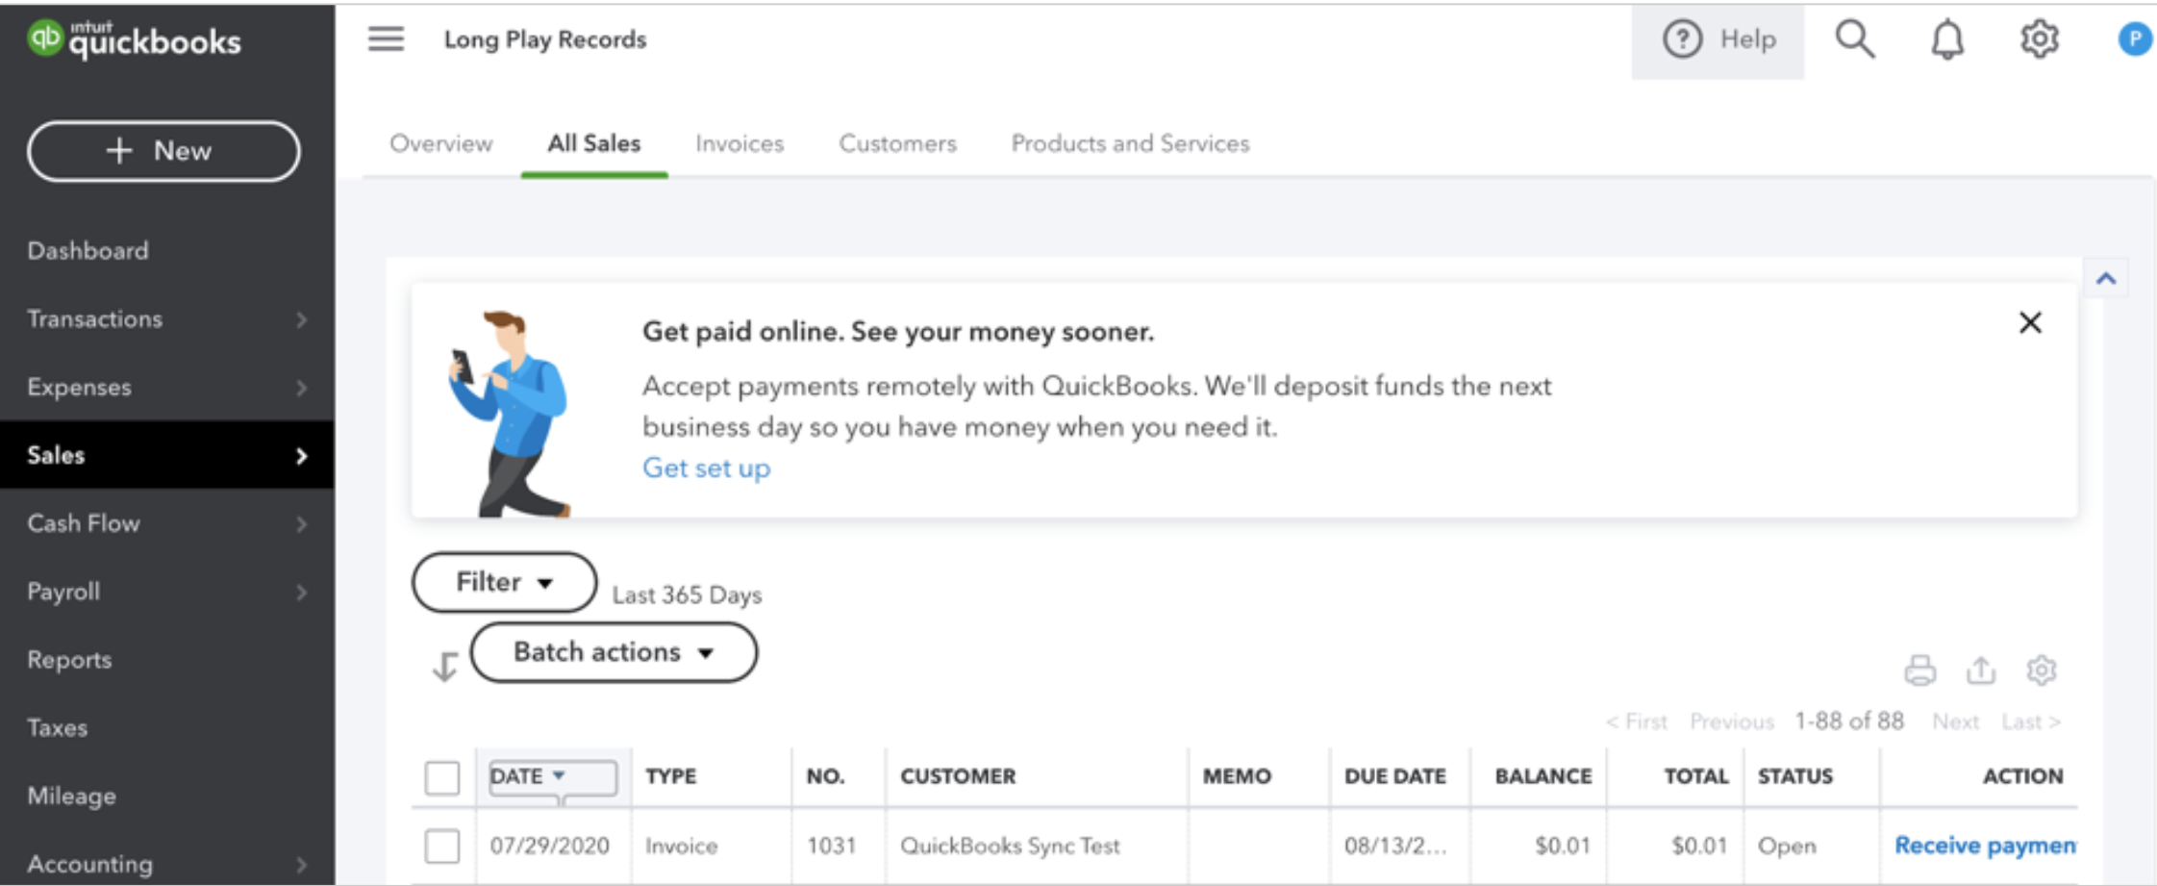The width and height of the screenshot is (2157, 886).
Task: Open Taxes in sidebar
Action: tap(58, 728)
